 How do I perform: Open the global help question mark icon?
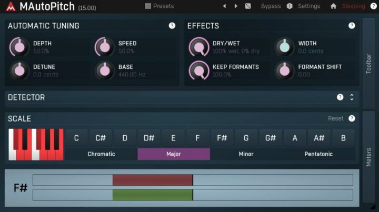[373, 6]
